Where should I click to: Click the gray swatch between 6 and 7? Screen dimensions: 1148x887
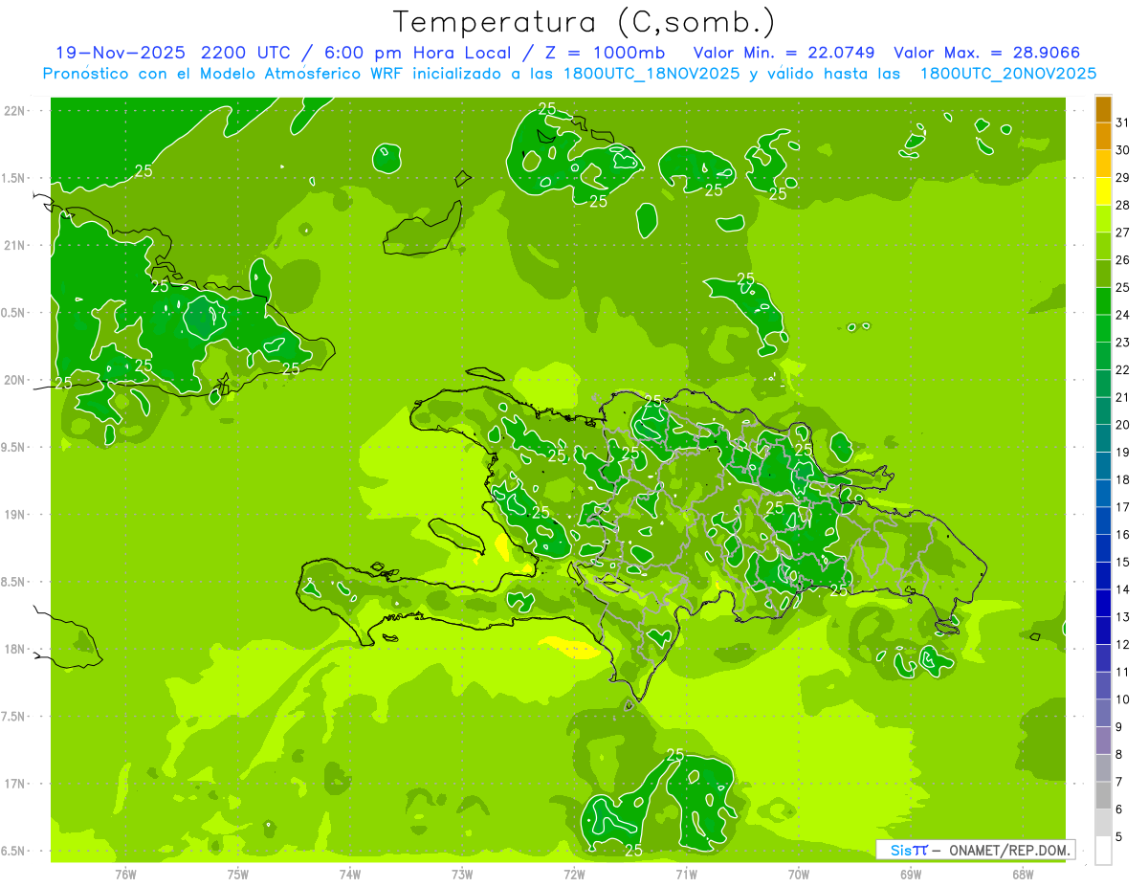click(x=1103, y=795)
